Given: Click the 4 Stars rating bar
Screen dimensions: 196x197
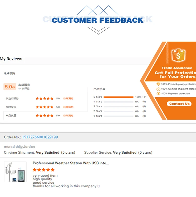Looking at the screenshot, I should point(118,102).
